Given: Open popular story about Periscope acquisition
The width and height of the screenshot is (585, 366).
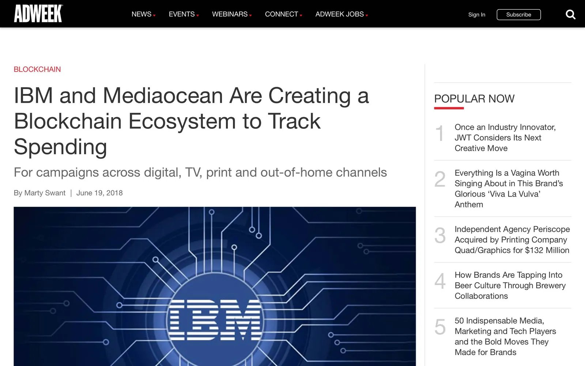Looking at the screenshot, I should pyautogui.click(x=512, y=240).
